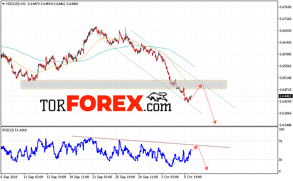The height and width of the screenshot is (181, 293).
Task: Click the 18 Sep 11:00 time label
Action: (79, 177)
